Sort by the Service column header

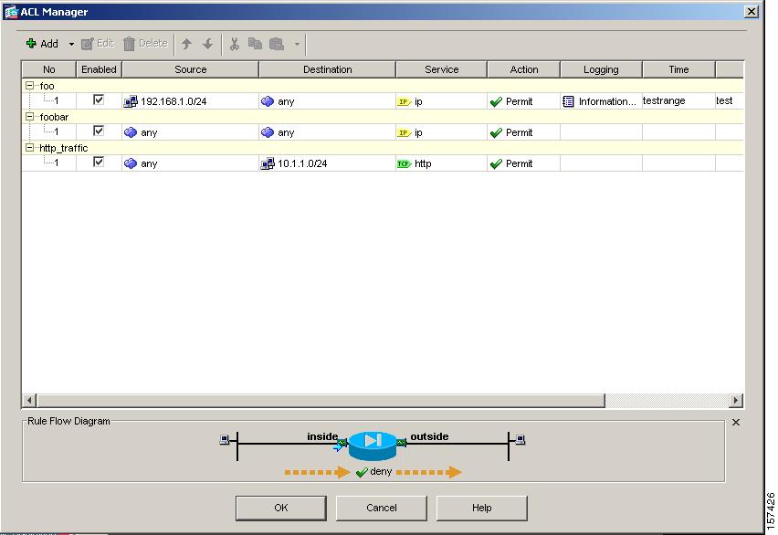[x=442, y=69]
